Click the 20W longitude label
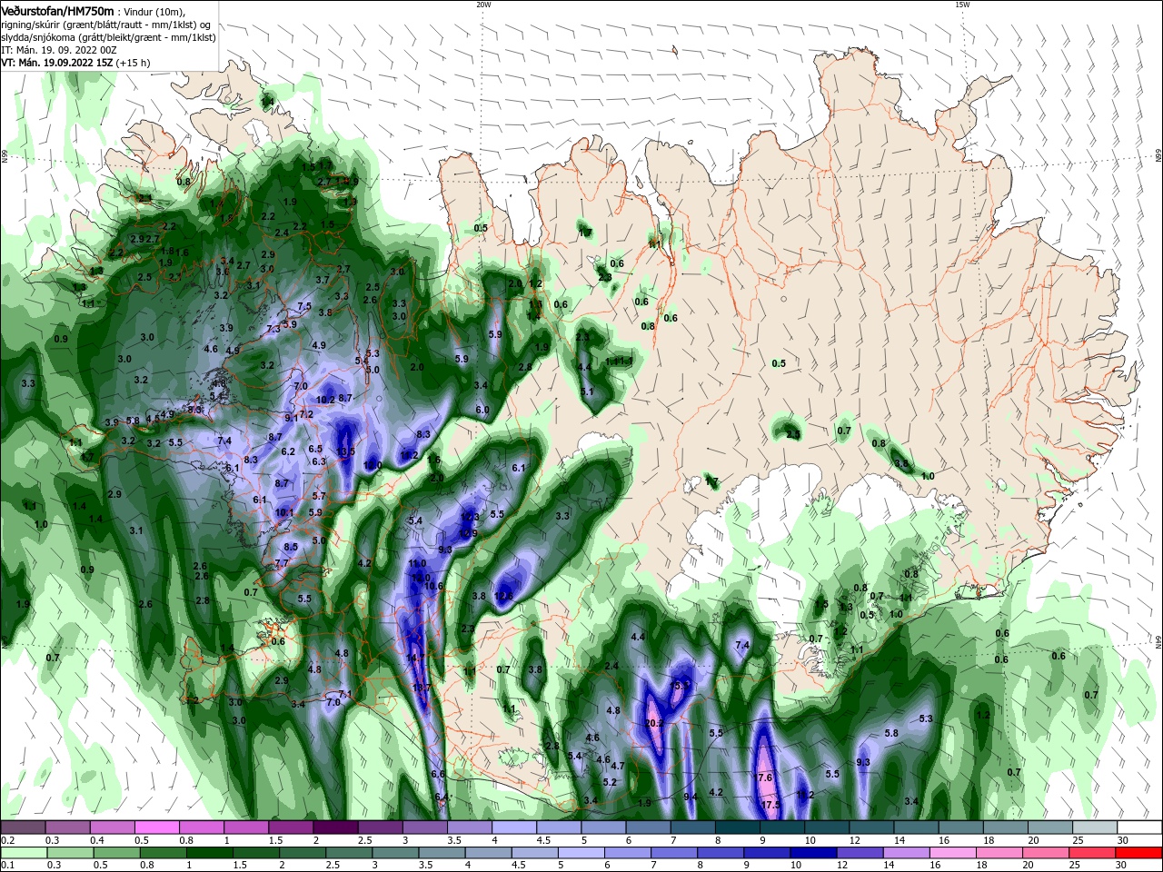This screenshot has width=1163, height=872. click(483, 5)
